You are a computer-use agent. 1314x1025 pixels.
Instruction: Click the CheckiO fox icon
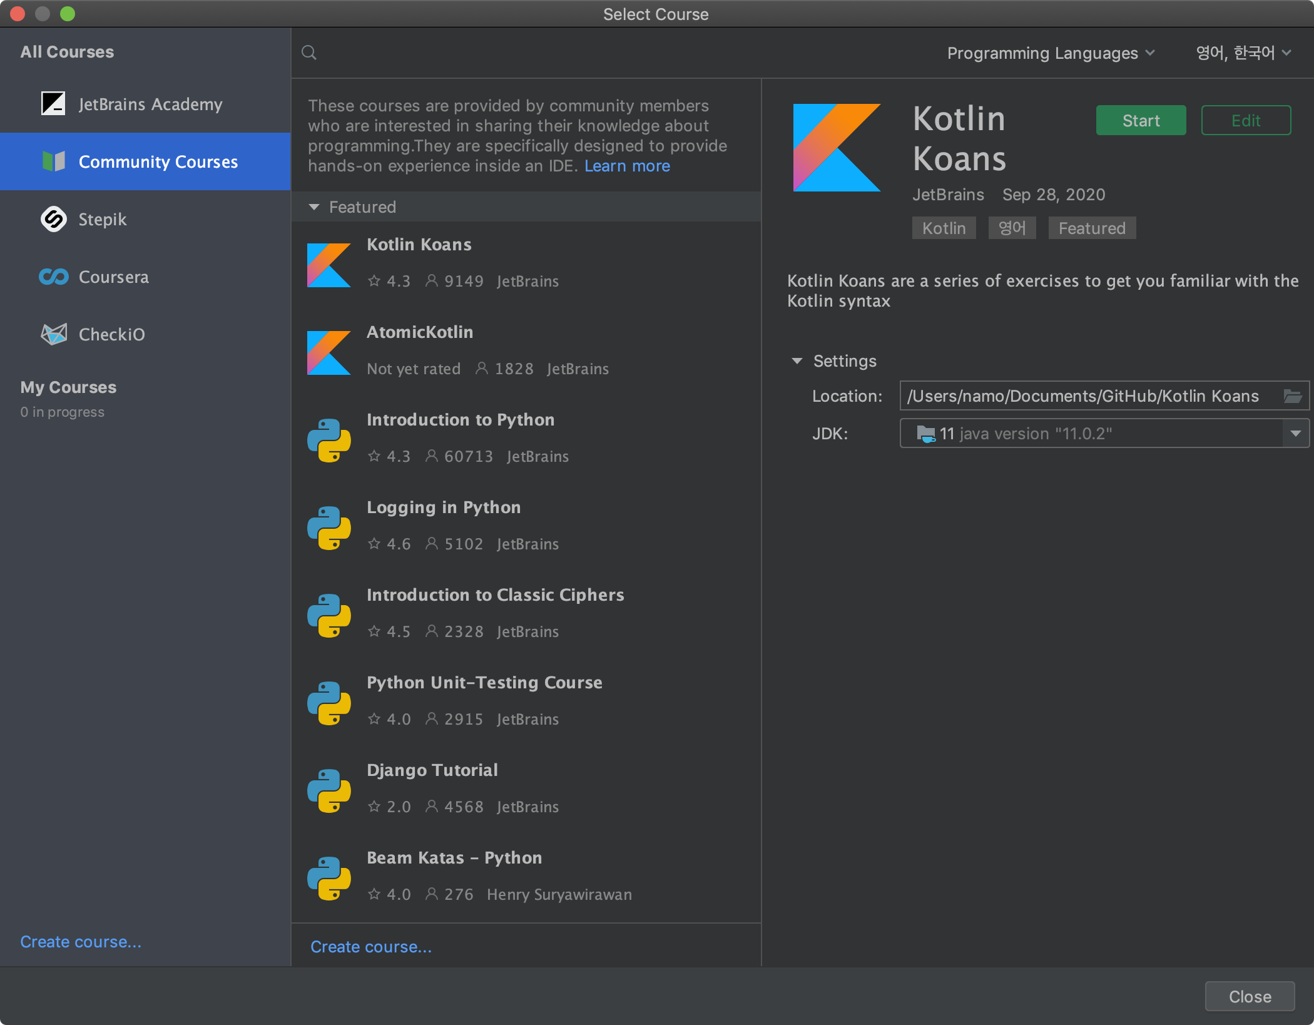point(53,334)
